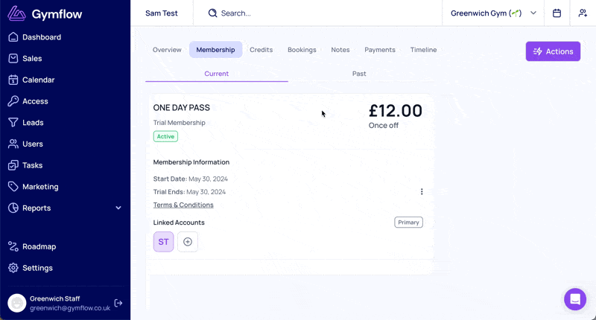Add a linked account with plus icon
Viewport: 596px width, 320px height.
(x=188, y=242)
